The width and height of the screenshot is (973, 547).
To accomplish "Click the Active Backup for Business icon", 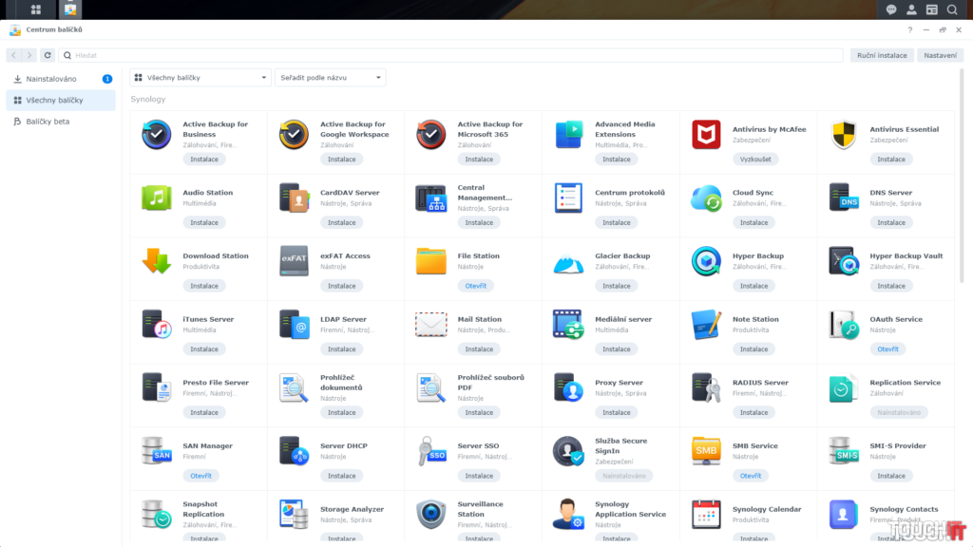I will (156, 135).
